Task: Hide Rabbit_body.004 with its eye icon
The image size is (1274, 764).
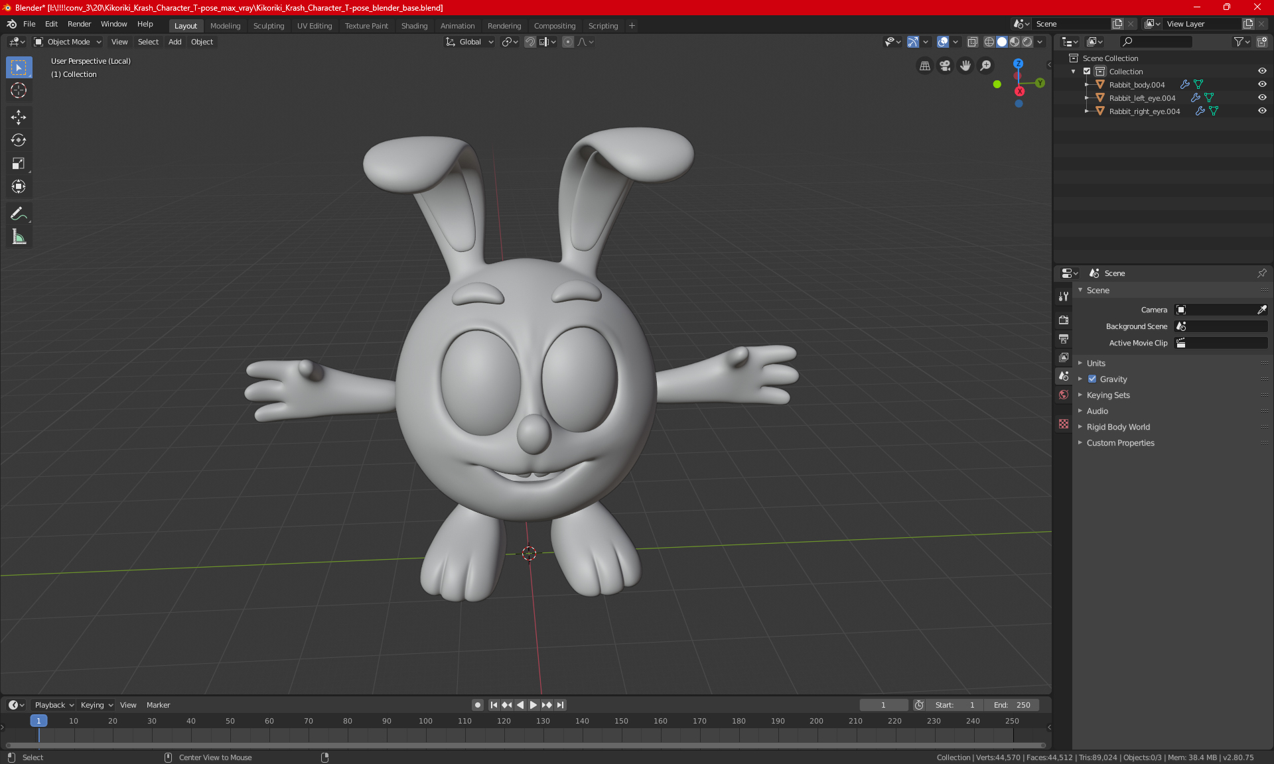Action: click(1261, 85)
